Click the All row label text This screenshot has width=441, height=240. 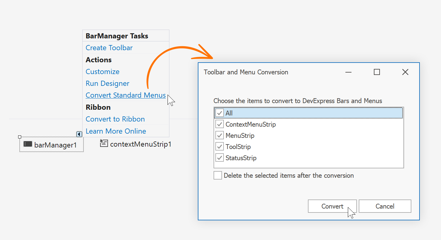(229, 113)
